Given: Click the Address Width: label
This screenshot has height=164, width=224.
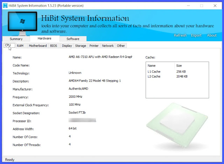Looking at the screenshot, I should pos(23,129).
